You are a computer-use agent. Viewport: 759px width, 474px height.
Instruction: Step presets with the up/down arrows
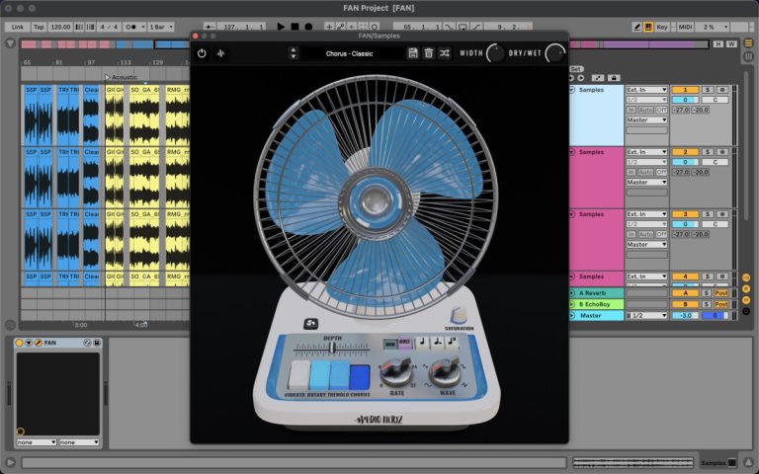(293, 53)
